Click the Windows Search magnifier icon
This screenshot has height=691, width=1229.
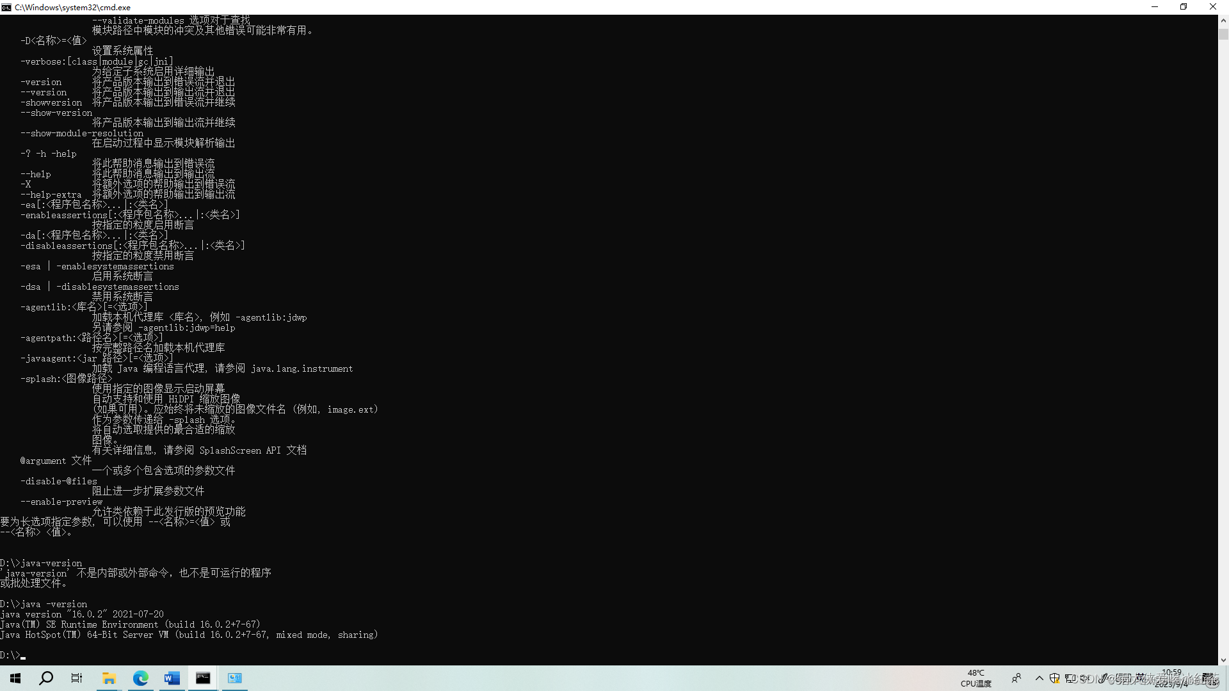(x=46, y=678)
